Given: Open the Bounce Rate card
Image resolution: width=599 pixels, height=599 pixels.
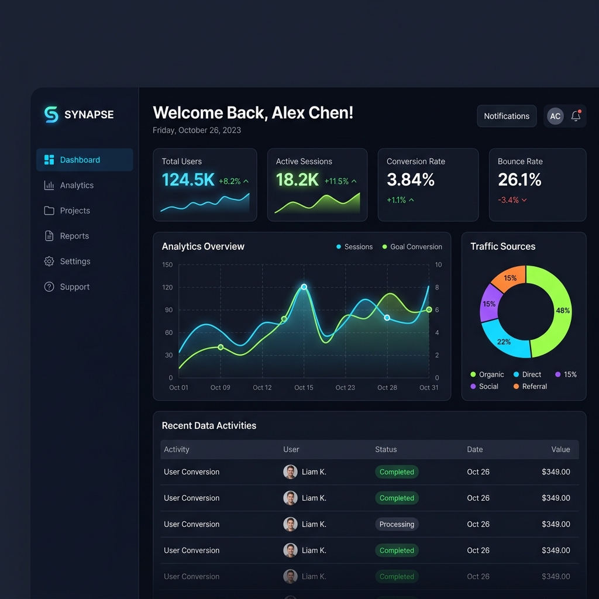Looking at the screenshot, I should 538,185.
